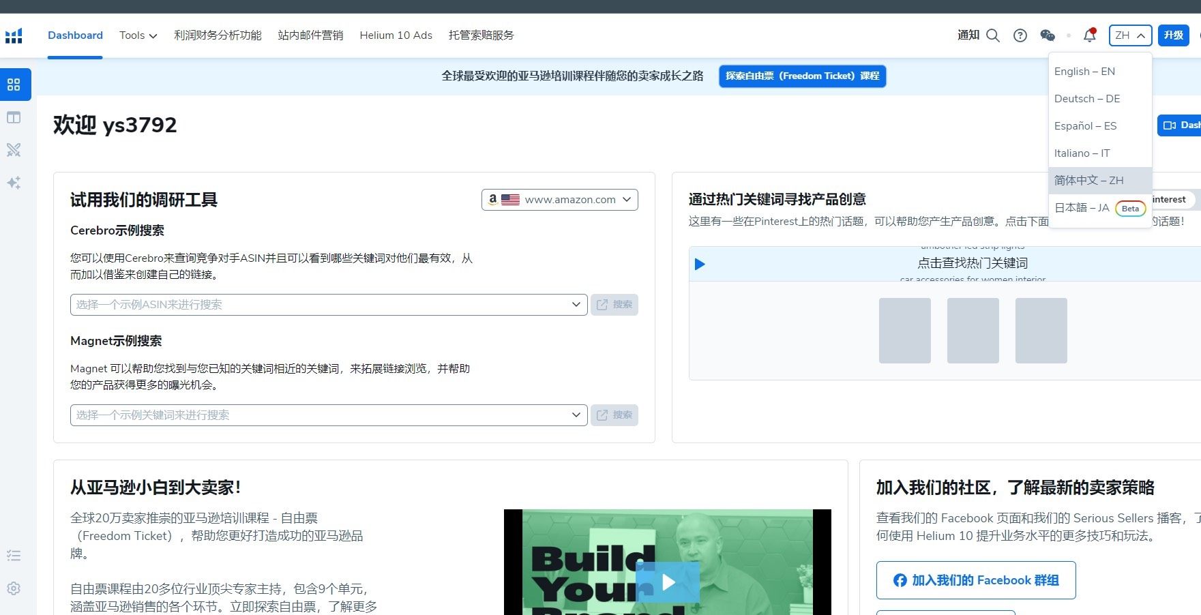Image resolution: width=1201 pixels, height=615 pixels.
Task: Switch to Helium 10 Ads tab
Action: pyautogui.click(x=396, y=35)
